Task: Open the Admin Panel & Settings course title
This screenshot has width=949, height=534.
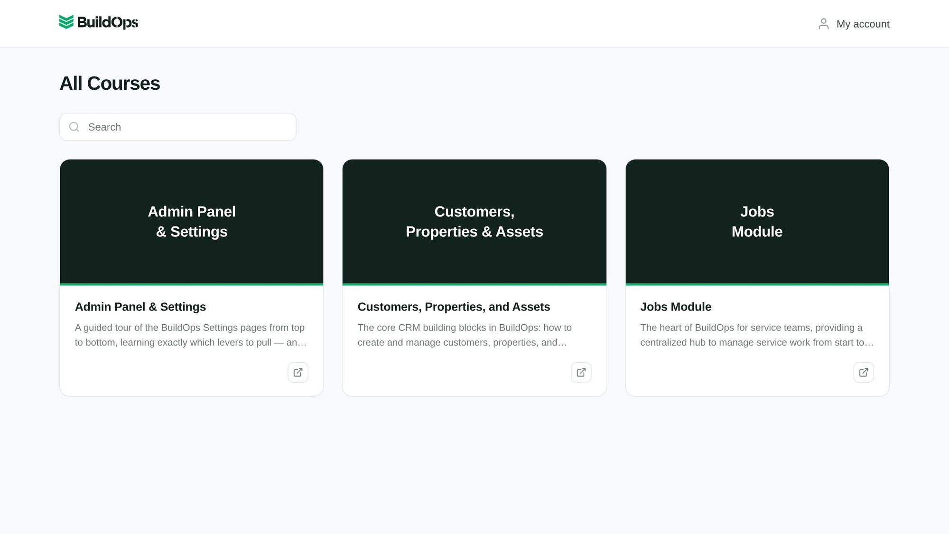Action: 140,307
